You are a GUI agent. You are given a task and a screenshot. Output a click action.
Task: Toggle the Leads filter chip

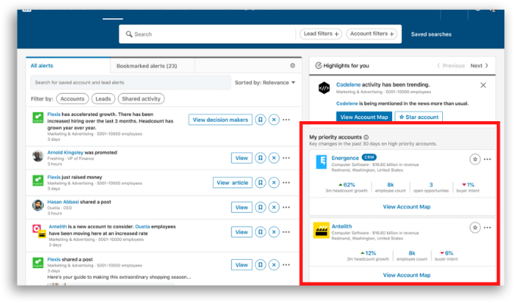coord(103,98)
